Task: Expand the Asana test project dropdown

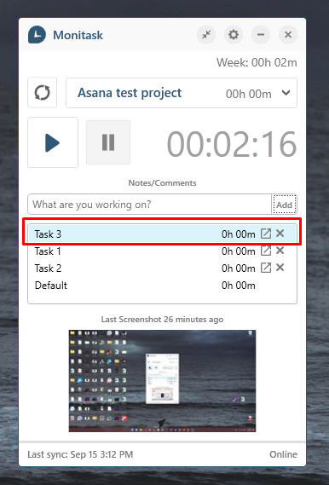Action: click(286, 93)
